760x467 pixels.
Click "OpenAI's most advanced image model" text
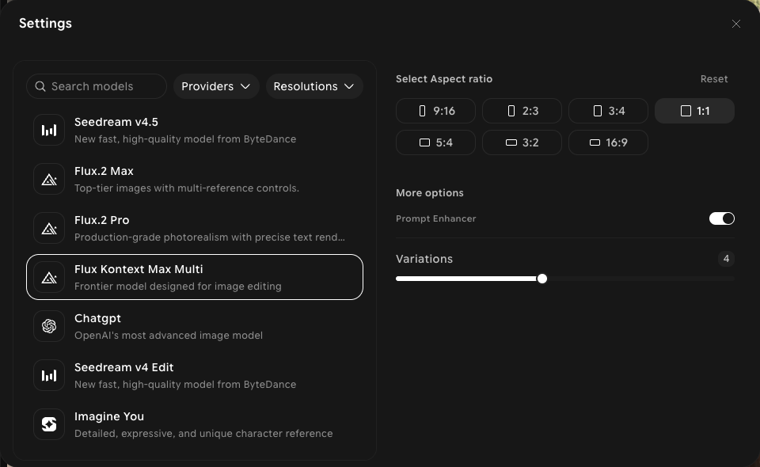pyautogui.click(x=169, y=336)
